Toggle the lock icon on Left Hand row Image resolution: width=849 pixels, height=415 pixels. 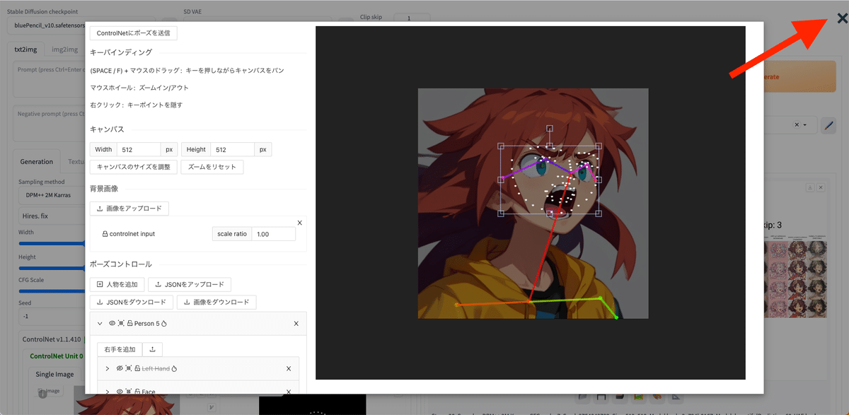point(137,369)
